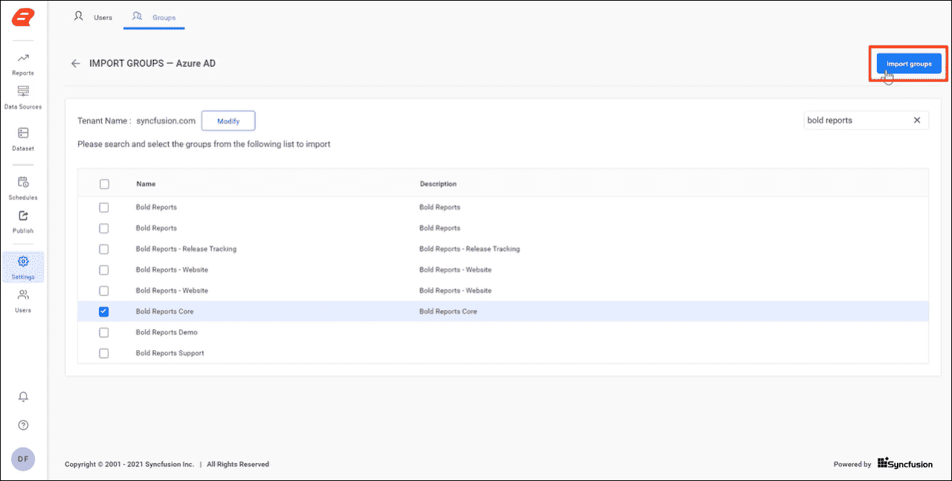Uncheck the Bold Reports Core checkbox
This screenshot has height=481, width=952.
tap(104, 311)
